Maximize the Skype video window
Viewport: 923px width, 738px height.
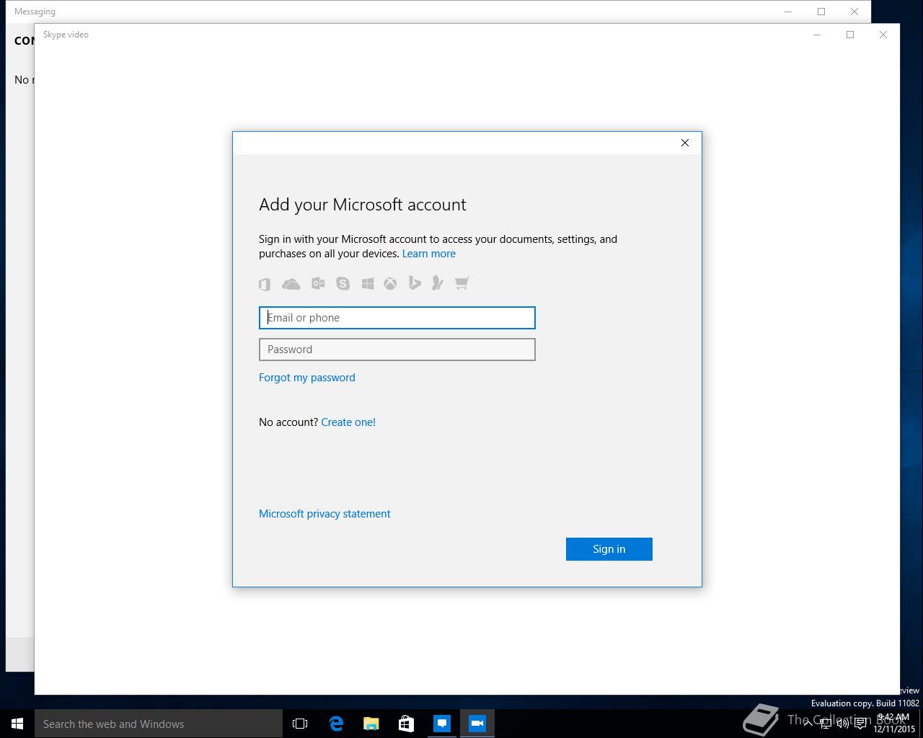coord(850,35)
